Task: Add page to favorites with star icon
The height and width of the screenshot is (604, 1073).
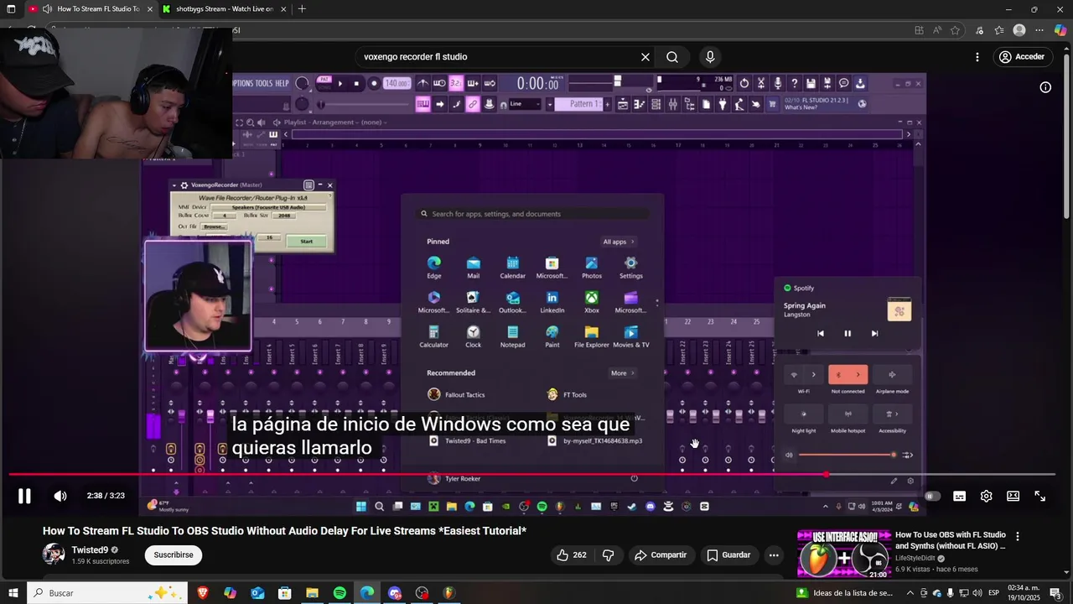Action: 955,30
